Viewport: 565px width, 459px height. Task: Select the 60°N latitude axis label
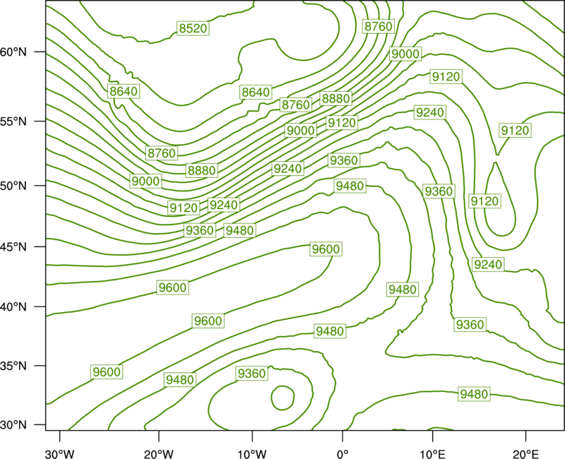(13, 52)
